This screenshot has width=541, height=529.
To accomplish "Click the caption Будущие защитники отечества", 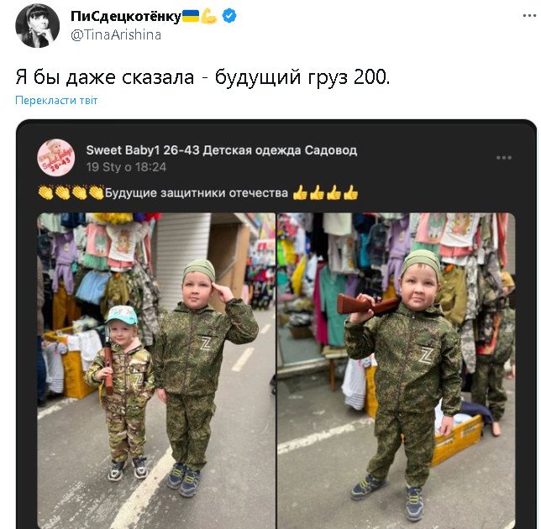I will [197, 193].
